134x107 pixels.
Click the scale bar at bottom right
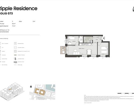pyautogui.click(x=126, y=93)
